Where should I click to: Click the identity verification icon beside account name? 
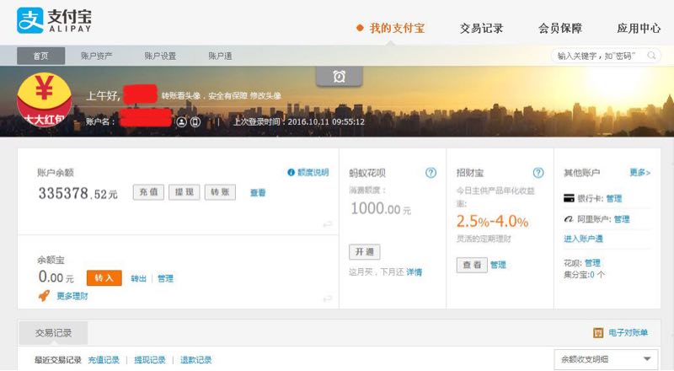click(x=181, y=121)
